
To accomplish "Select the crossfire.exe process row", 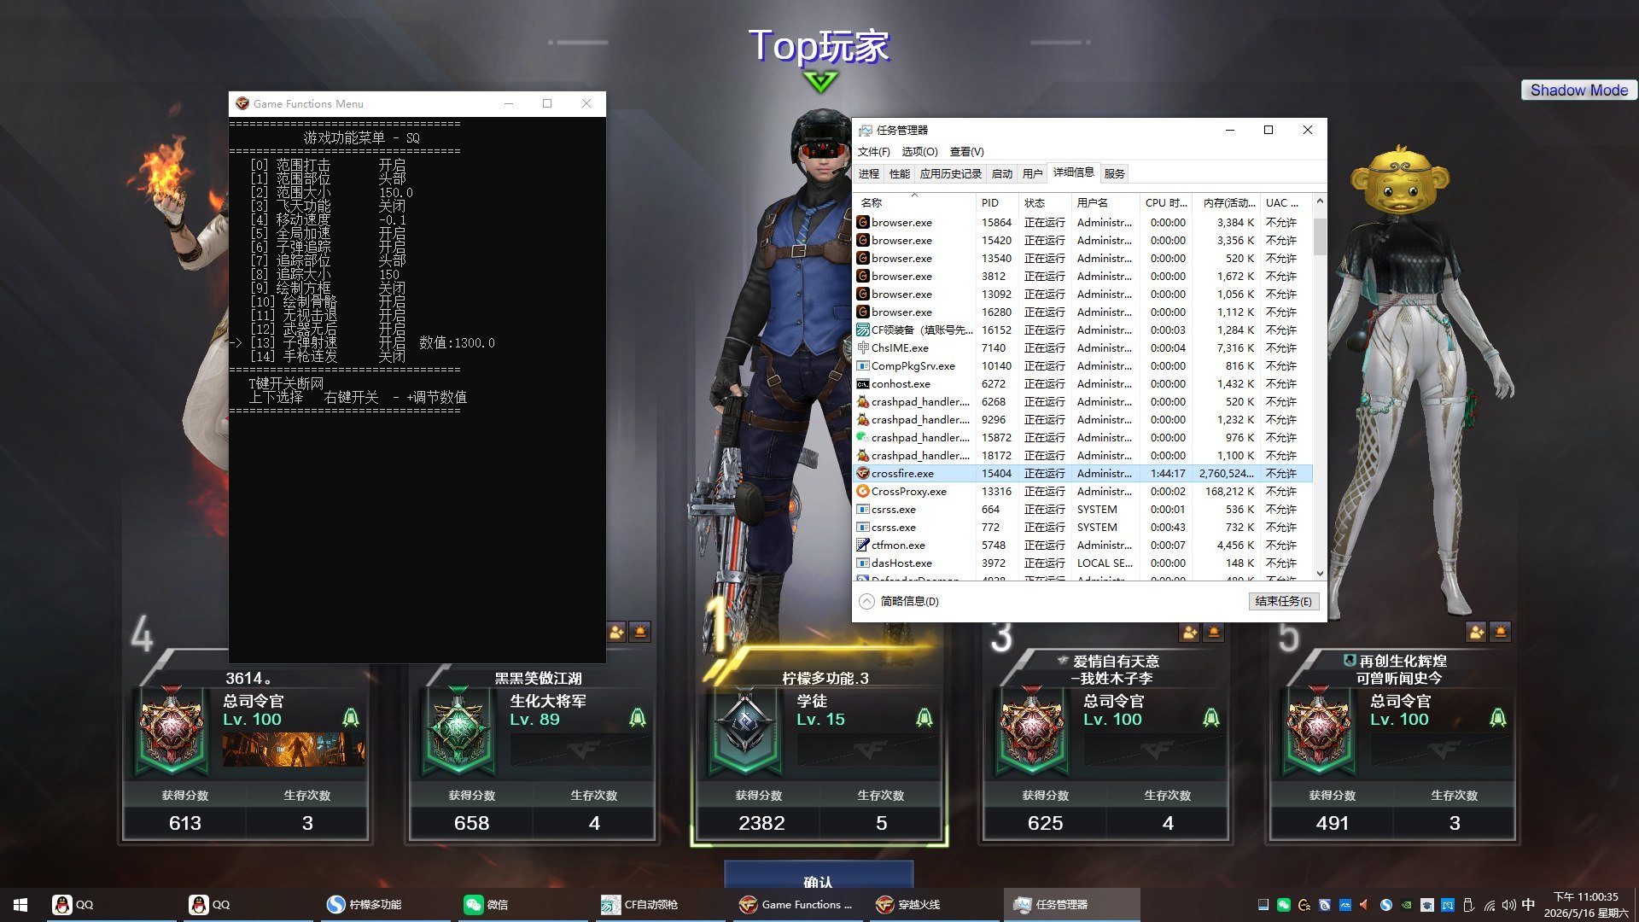I will [x=1083, y=473].
